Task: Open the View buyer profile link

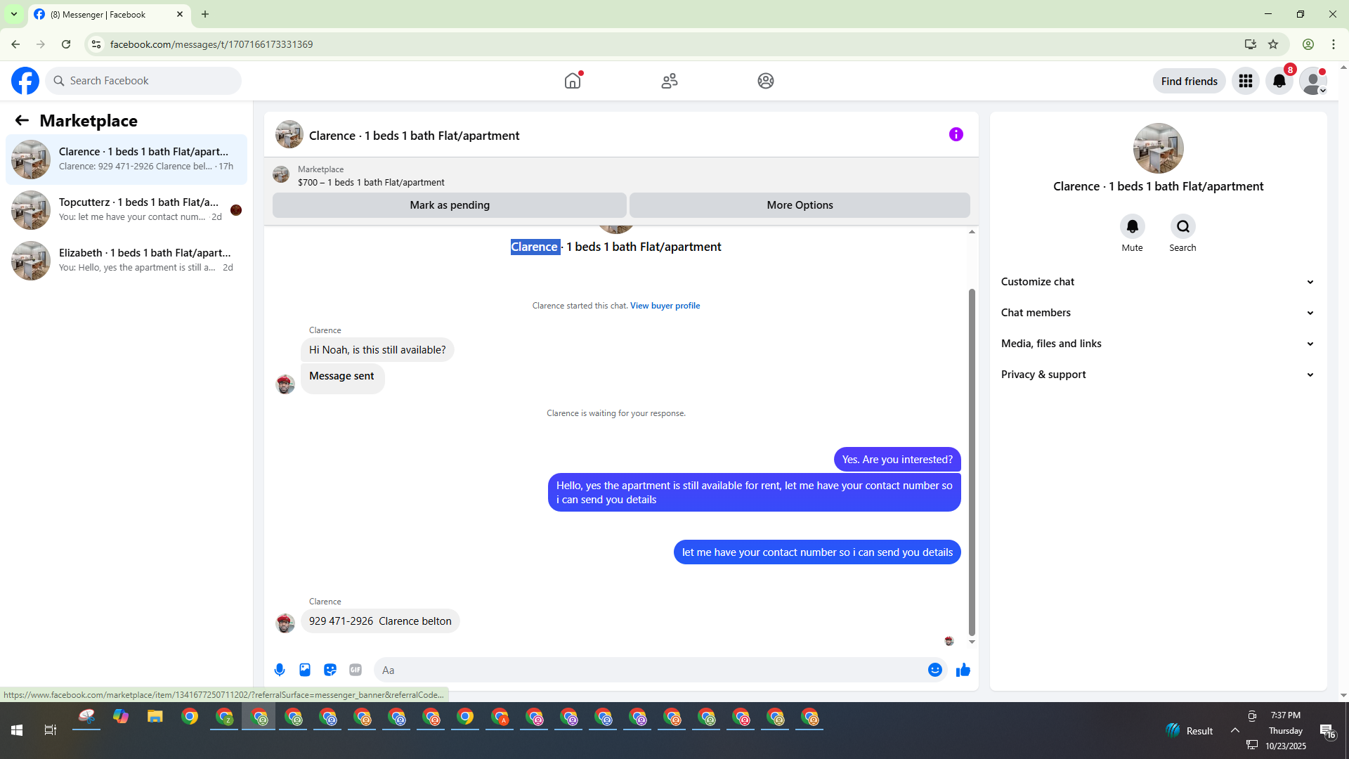Action: (x=665, y=306)
